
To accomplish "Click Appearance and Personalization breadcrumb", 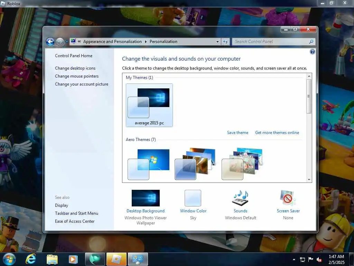I will point(112,42).
